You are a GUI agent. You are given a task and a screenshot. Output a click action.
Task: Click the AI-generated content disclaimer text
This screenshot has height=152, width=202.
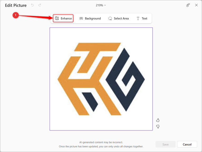pyautogui.click(x=101, y=142)
